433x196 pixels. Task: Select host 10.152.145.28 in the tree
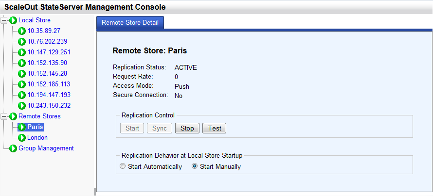pos(47,74)
